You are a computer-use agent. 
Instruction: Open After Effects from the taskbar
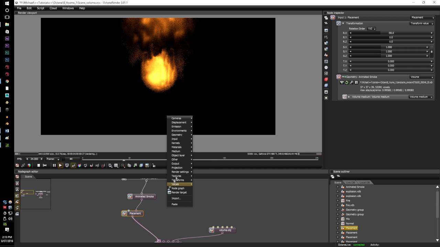7,38
